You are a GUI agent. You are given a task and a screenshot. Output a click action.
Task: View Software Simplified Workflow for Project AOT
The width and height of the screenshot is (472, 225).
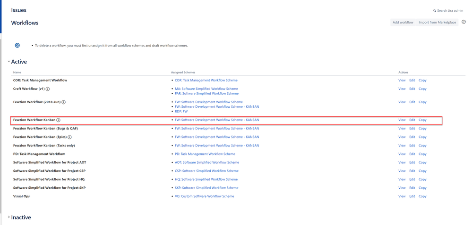[x=402, y=162]
